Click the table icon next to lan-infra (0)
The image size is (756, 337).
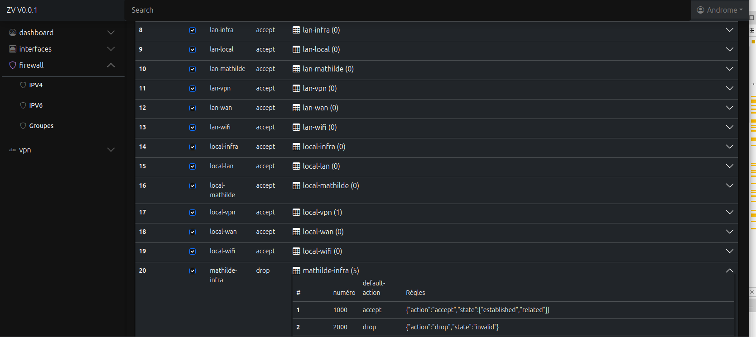point(296,30)
